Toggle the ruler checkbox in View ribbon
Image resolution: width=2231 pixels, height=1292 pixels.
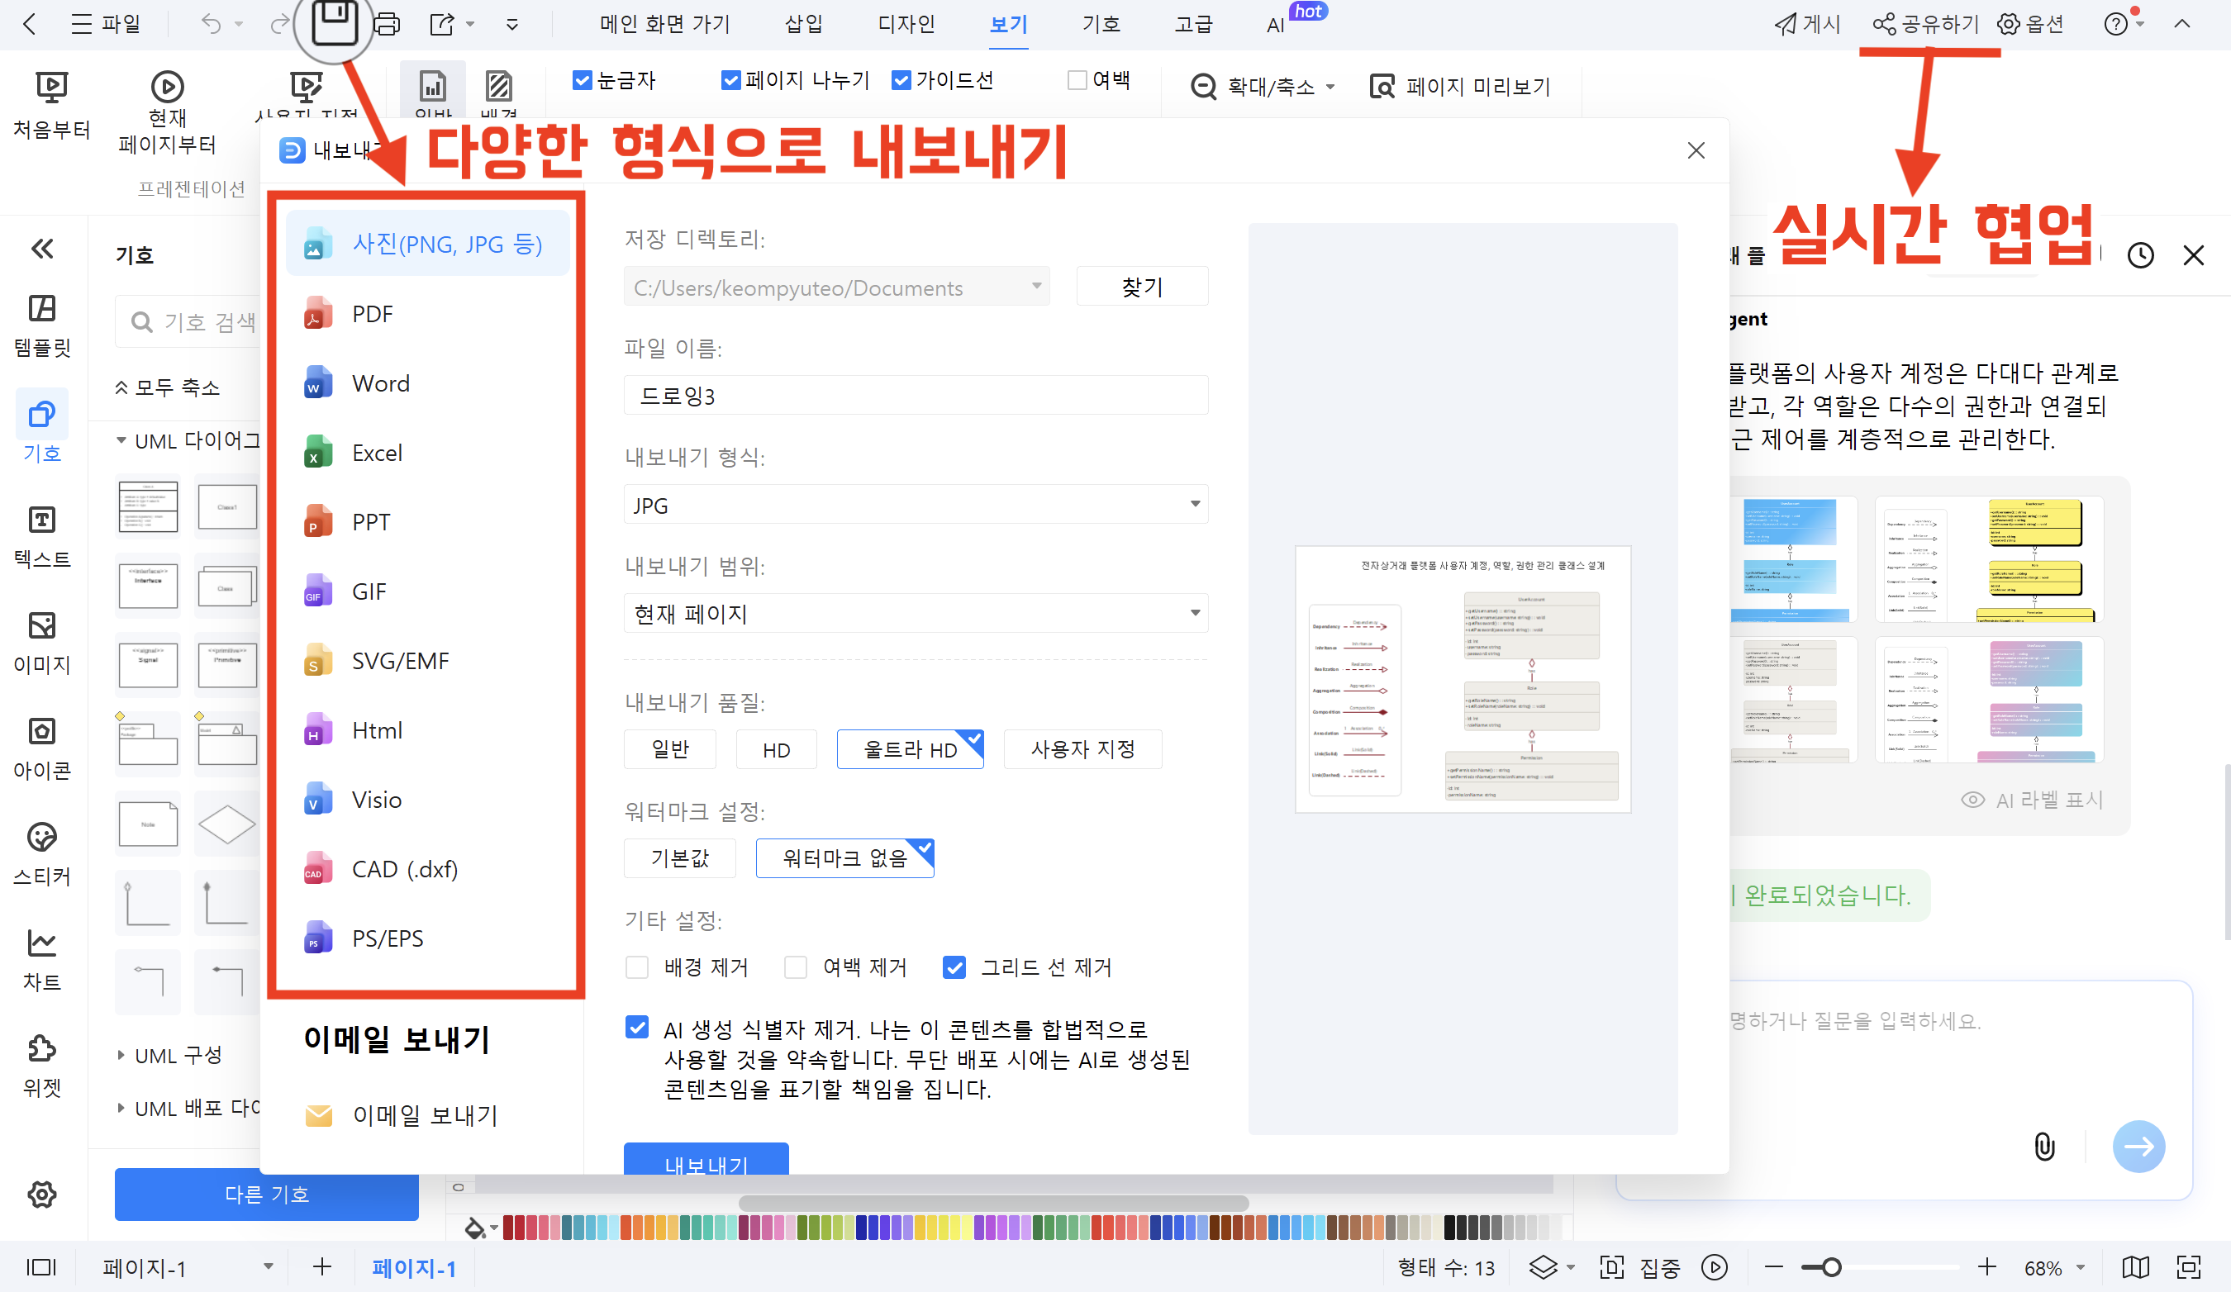coord(583,80)
